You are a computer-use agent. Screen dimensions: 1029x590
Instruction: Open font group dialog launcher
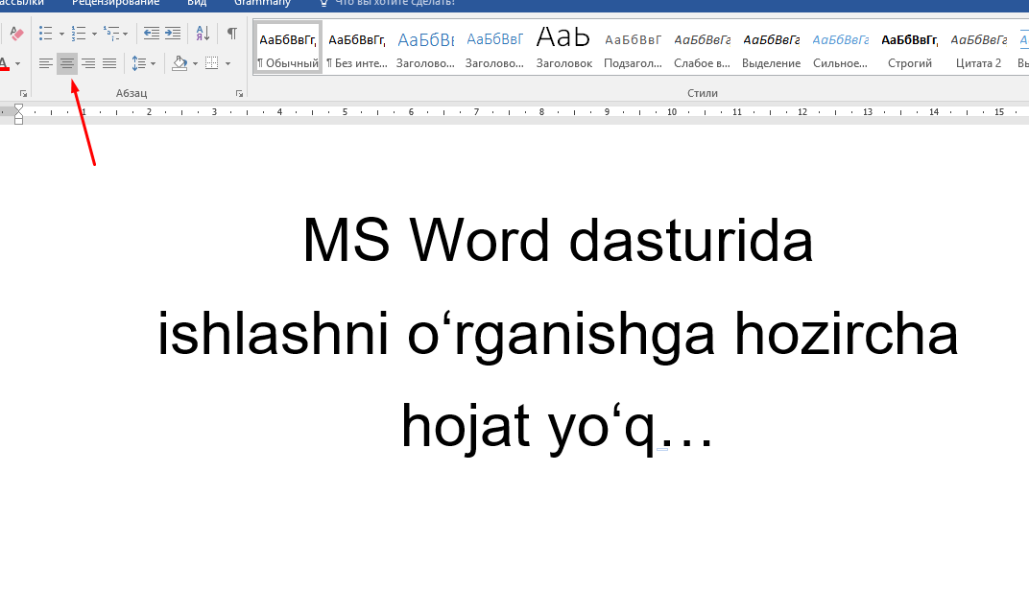(23, 94)
